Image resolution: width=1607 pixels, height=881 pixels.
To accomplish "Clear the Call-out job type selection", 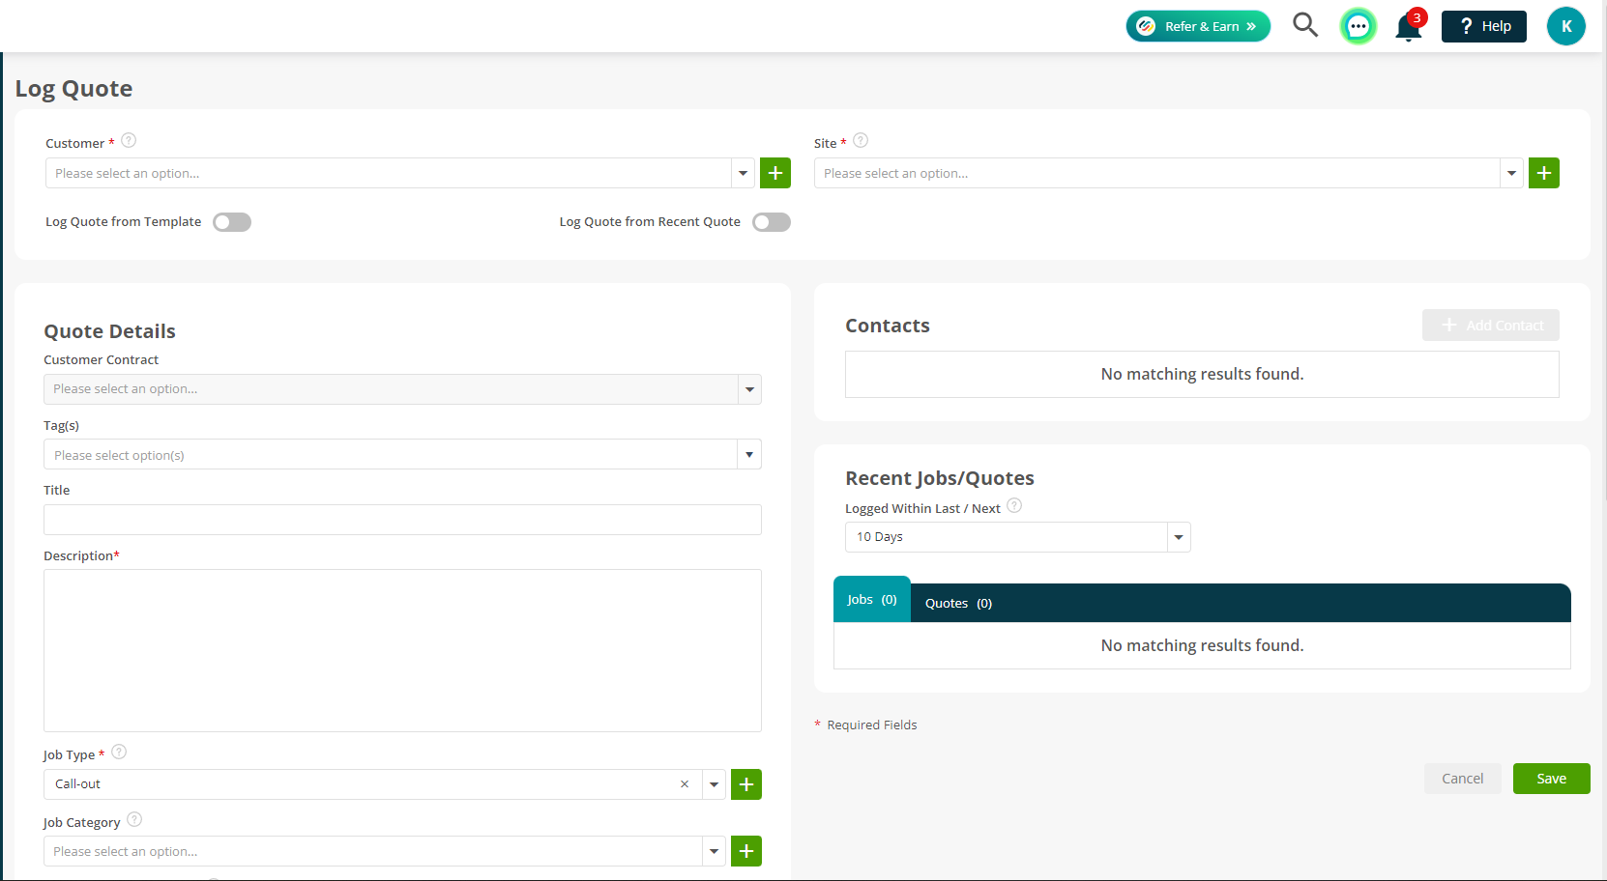I will (x=685, y=784).
